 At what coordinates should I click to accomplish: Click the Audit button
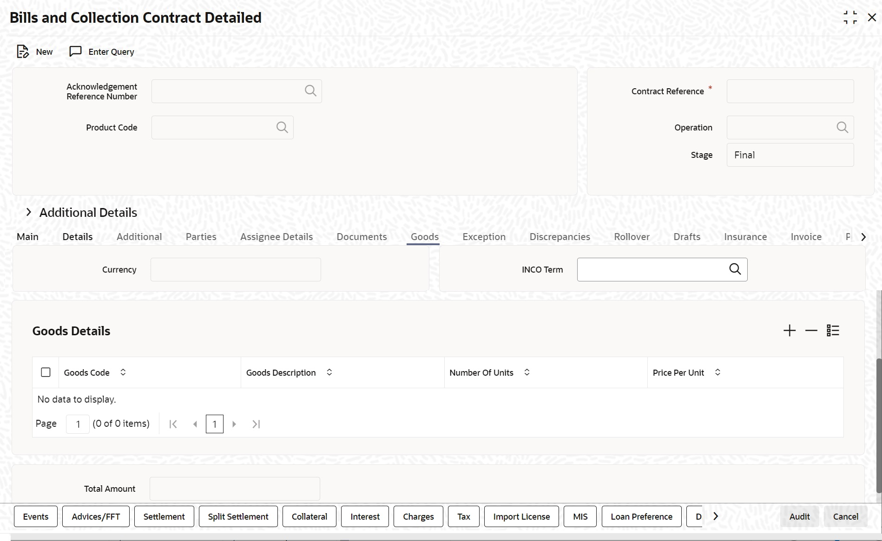click(x=799, y=516)
